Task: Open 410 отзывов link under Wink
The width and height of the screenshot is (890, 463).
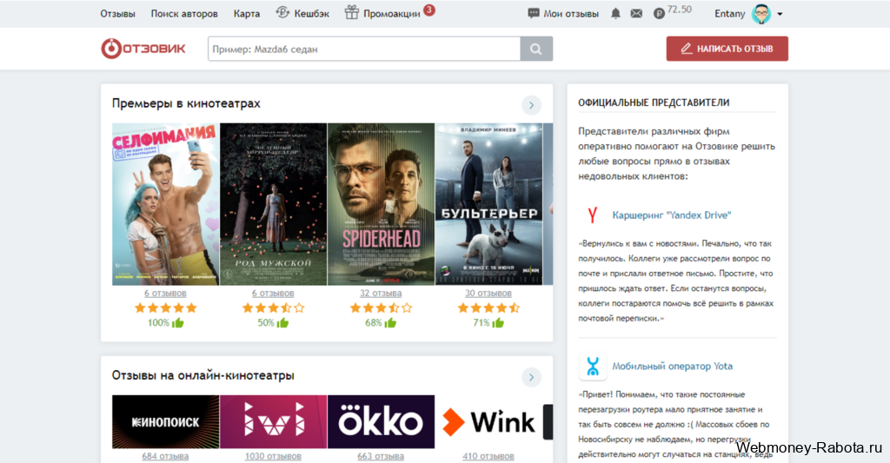Action: click(488, 456)
